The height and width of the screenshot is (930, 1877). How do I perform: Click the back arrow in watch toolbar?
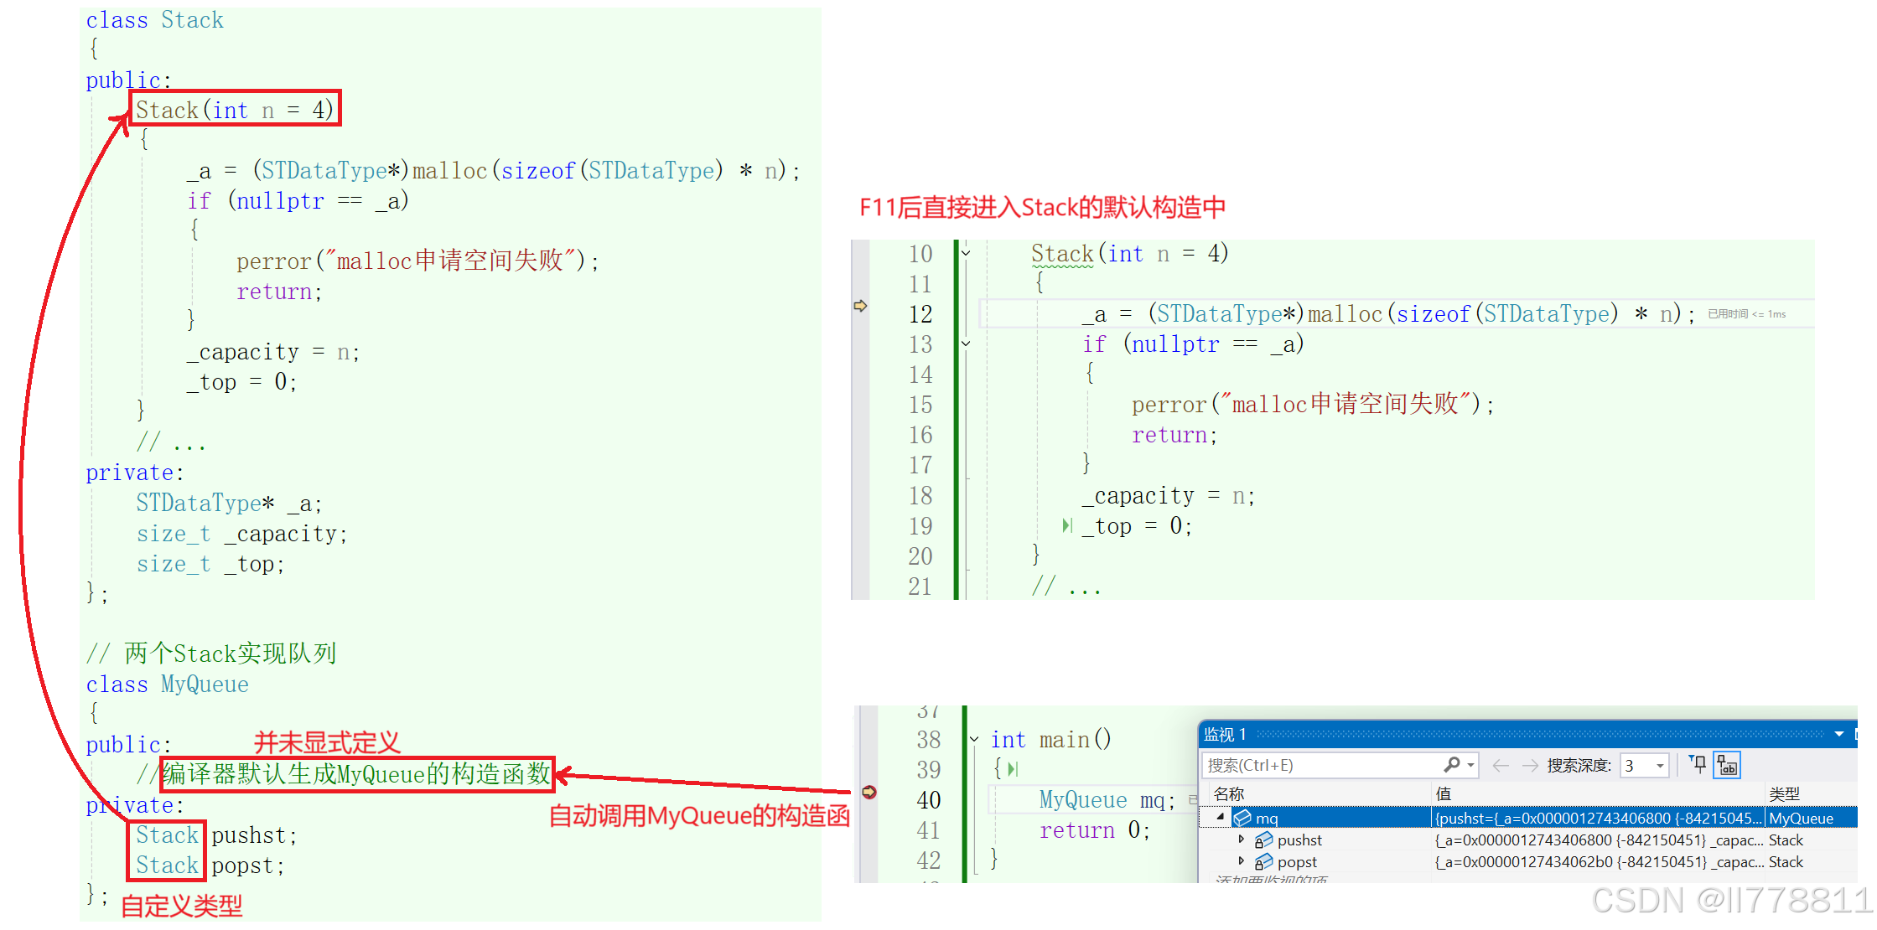coord(1501,765)
